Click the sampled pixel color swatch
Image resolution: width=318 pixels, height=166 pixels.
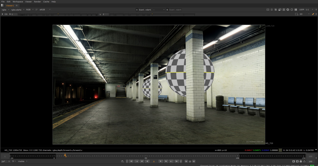pyautogui.click(x=280, y=150)
